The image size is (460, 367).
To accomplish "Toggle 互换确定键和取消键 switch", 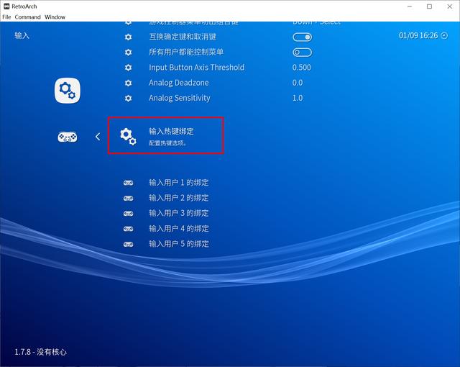I will [x=302, y=37].
